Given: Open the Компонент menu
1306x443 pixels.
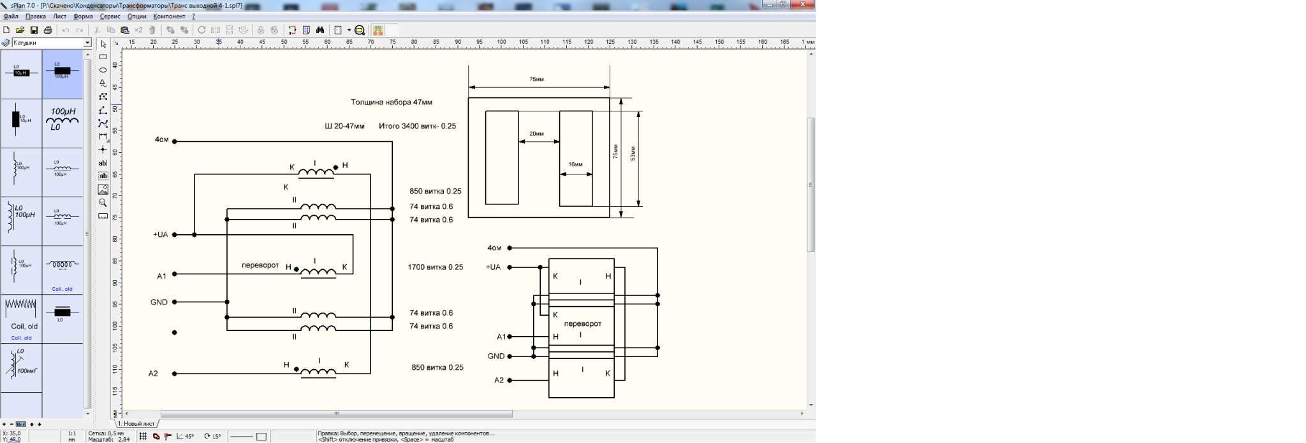Looking at the screenshot, I should (x=169, y=17).
